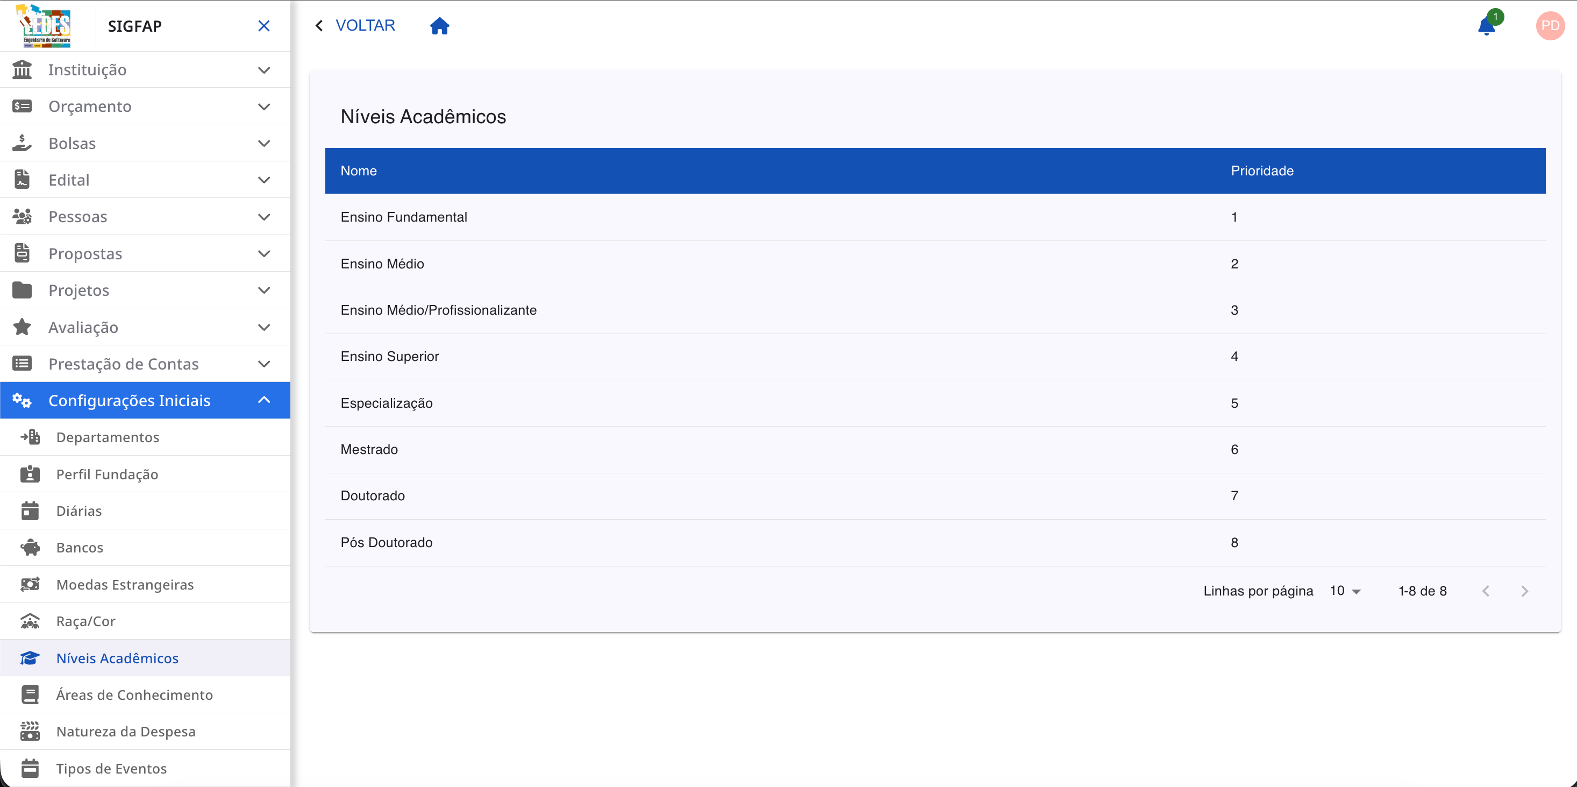Click the Moedas Estrangeiras money icon
The width and height of the screenshot is (1577, 787).
pyautogui.click(x=30, y=584)
